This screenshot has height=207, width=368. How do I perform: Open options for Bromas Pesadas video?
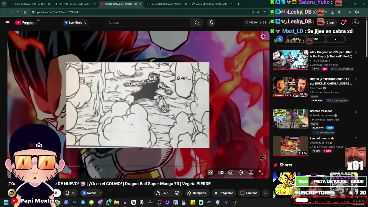click(x=356, y=111)
